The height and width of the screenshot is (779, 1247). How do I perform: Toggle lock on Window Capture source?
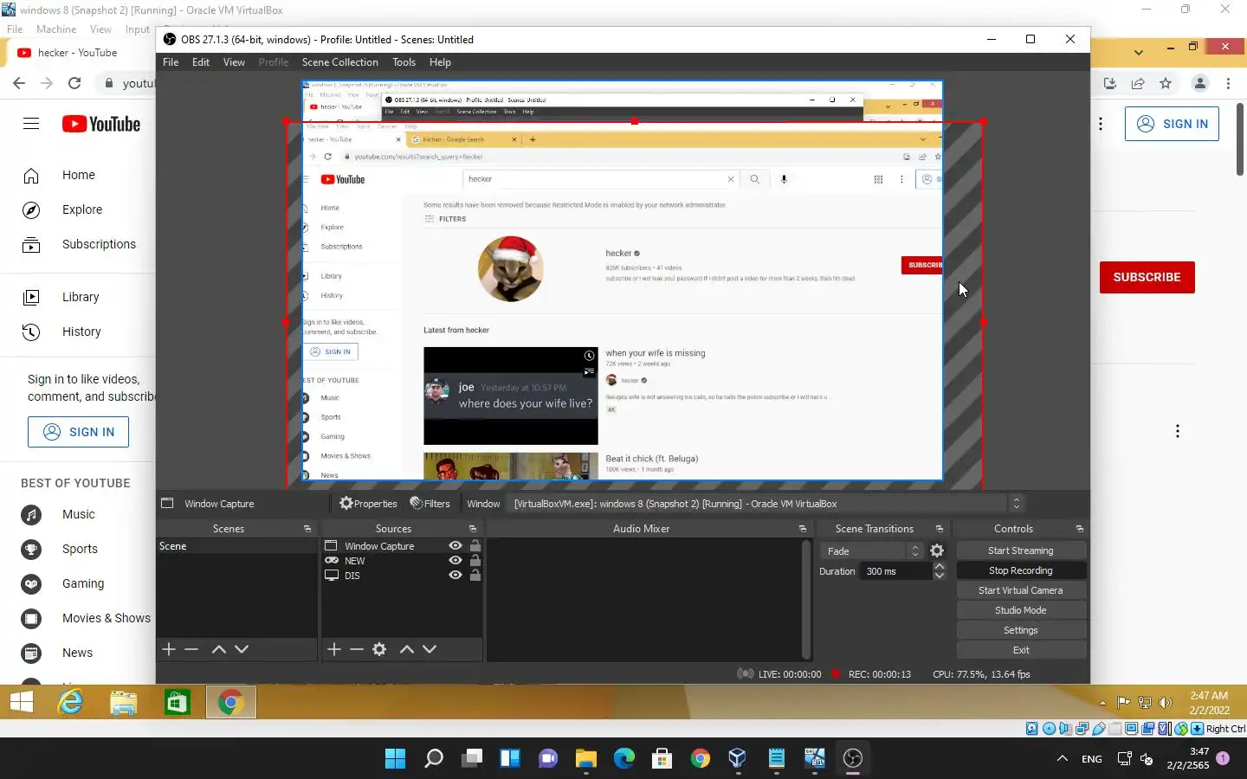(475, 546)
